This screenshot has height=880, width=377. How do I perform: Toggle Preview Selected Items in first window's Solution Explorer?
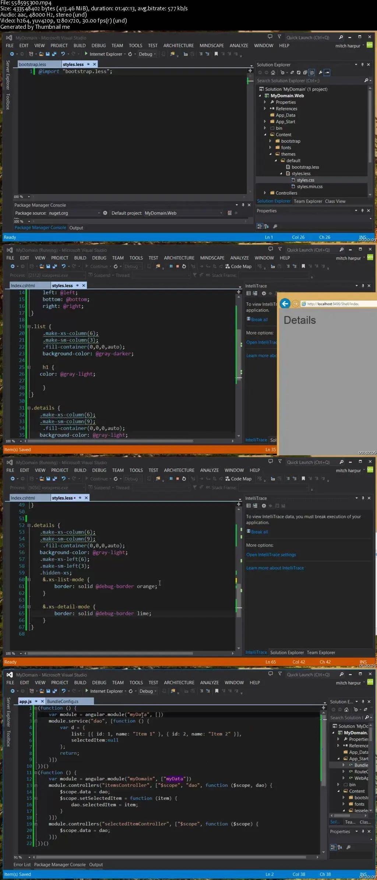[327, 73]
